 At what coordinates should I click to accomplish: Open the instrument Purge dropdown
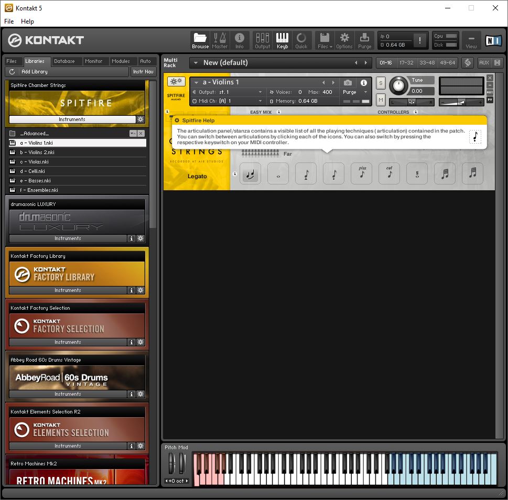[354, 92]
